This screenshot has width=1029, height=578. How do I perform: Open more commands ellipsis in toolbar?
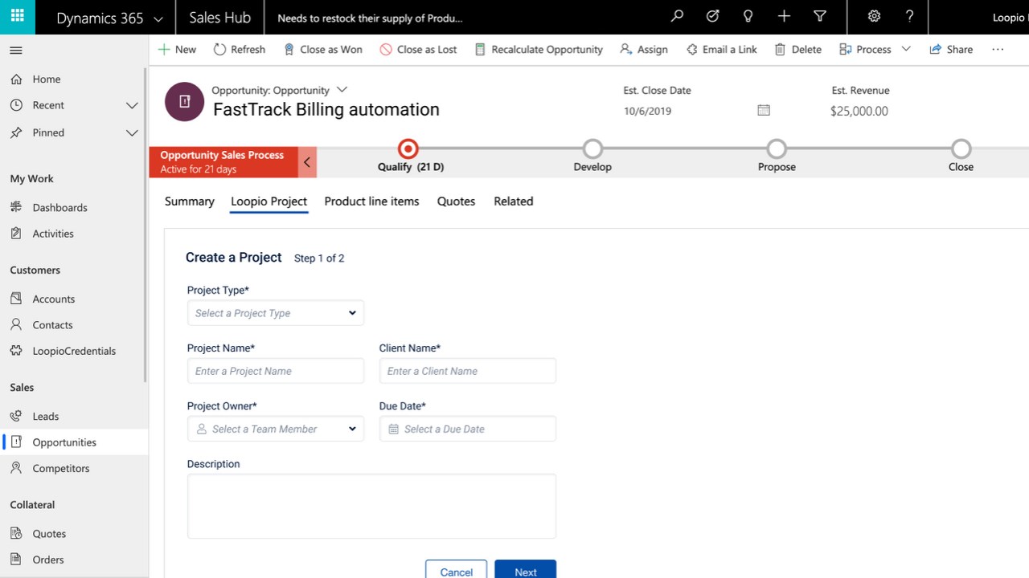tap(998, 49)
